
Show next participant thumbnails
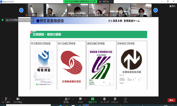156,10
